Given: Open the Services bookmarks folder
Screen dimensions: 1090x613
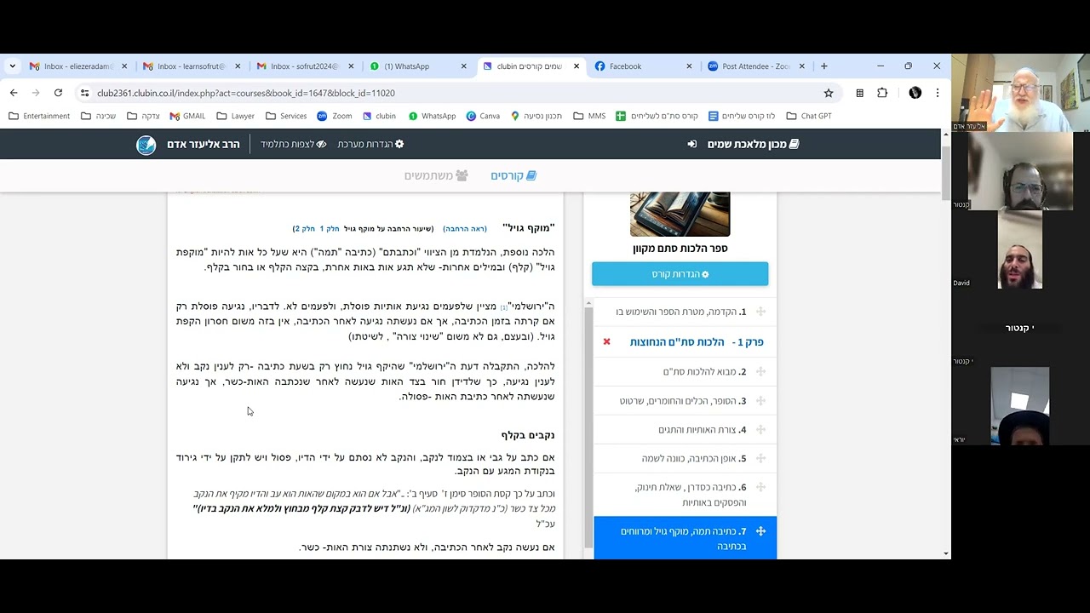Looking at the screenshot, I should (285, 116).
